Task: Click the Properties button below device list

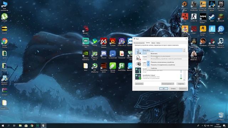Action: [181, 84]
